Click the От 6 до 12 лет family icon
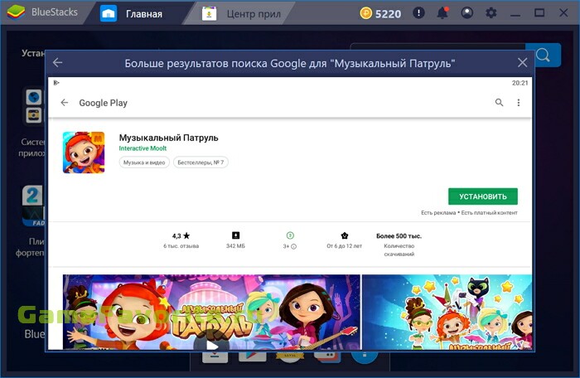Viewport: 580px width, 378px height. (345, 235)
